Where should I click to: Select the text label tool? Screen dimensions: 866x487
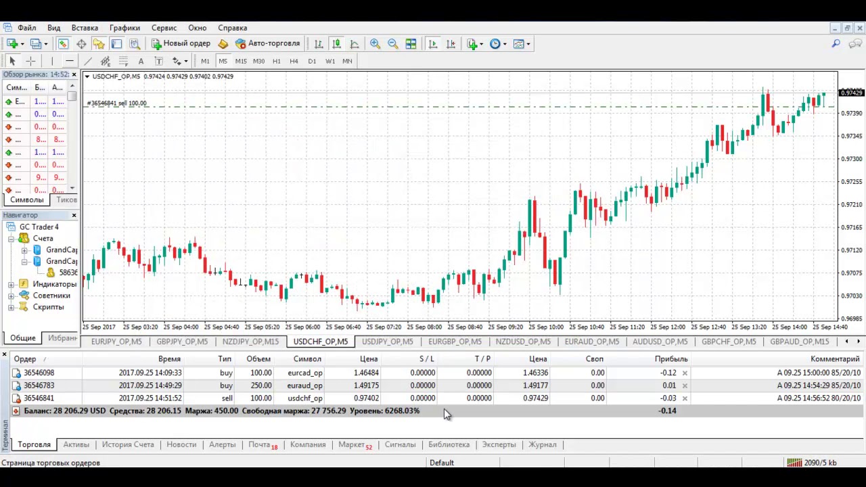pos(159,61)
